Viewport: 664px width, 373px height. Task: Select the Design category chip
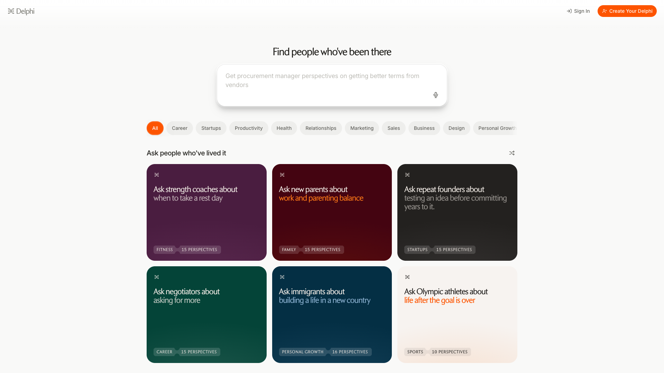456,128
